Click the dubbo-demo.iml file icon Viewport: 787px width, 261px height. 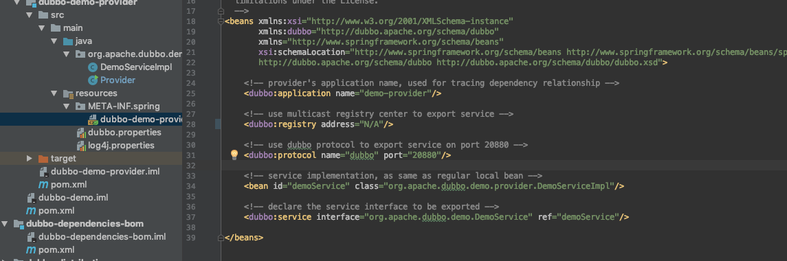tap(31, 198)
